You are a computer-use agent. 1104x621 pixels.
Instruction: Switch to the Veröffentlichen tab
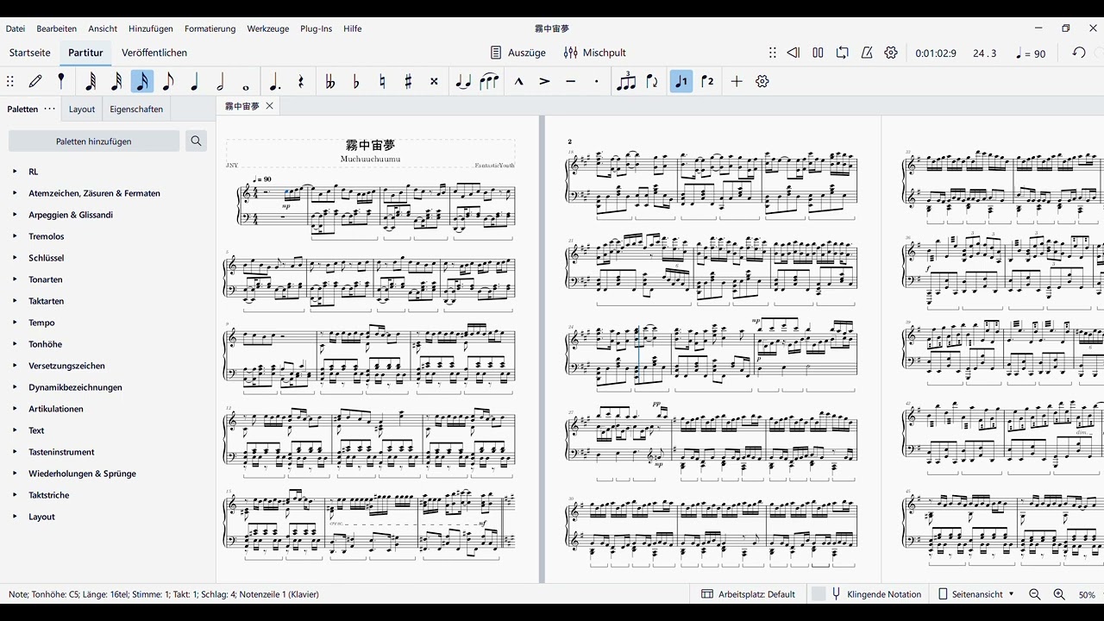click(154, 53)
